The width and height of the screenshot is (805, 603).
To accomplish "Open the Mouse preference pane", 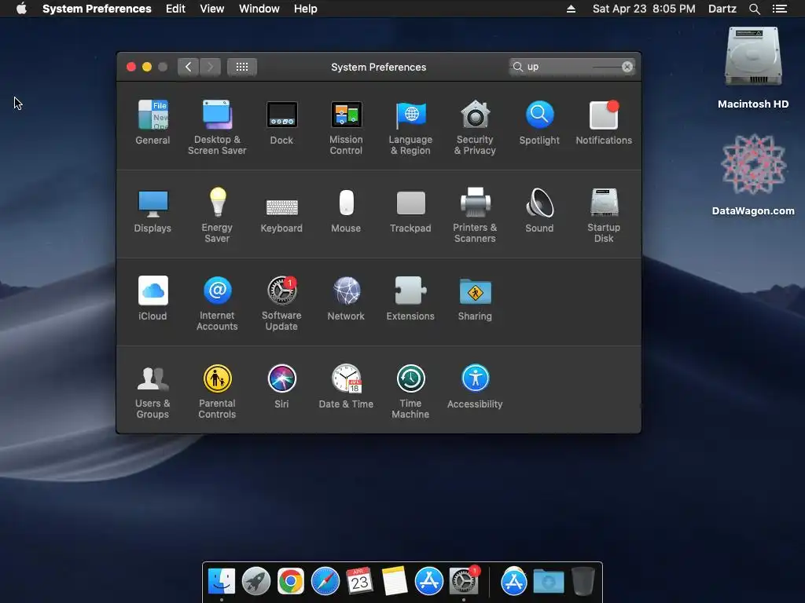I will tap(346, 210).
